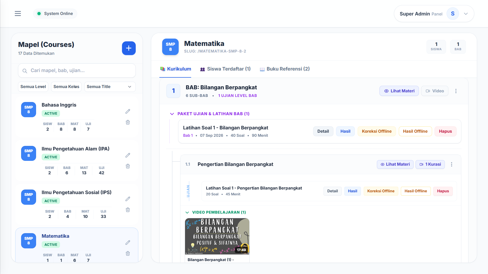The height and width of the screenshot is (274, 488).
Task: Click the SMP 8 badge of Matematika header
Action: tap(171, 47)
